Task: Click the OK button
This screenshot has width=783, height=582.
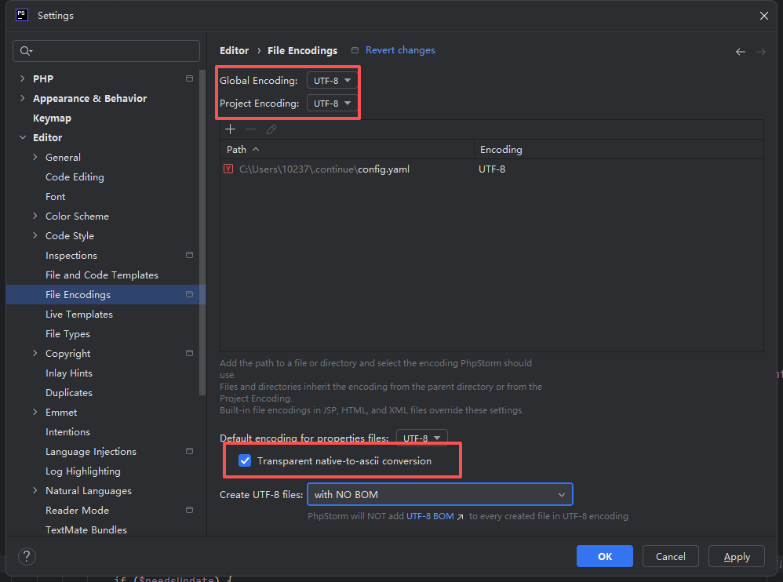Action: 605,557
